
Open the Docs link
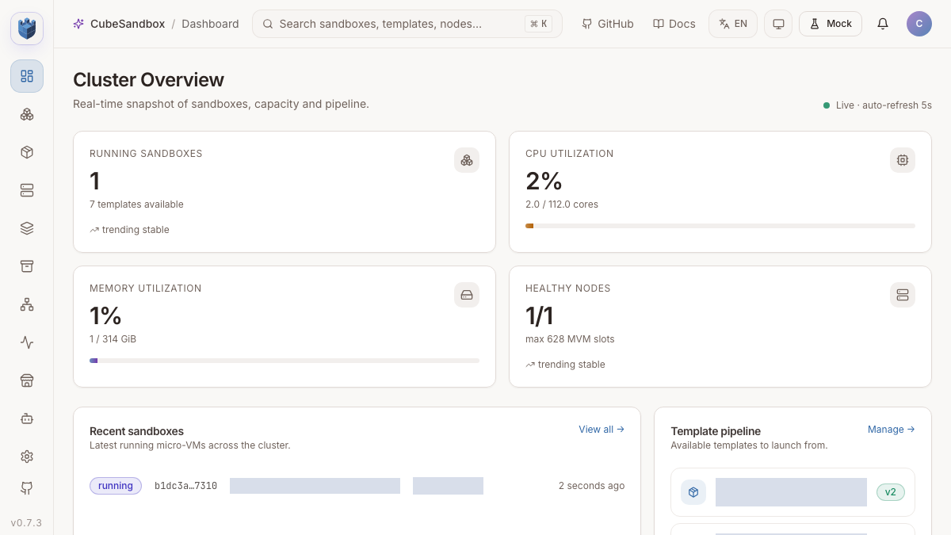click(x=674, y=24)
